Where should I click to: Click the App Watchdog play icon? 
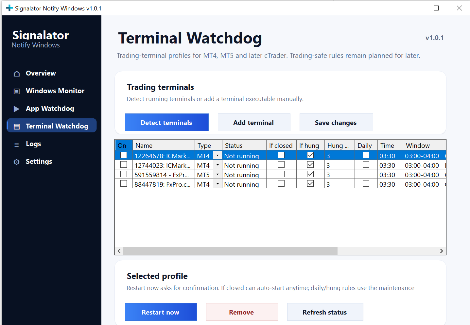coord(16,109)
